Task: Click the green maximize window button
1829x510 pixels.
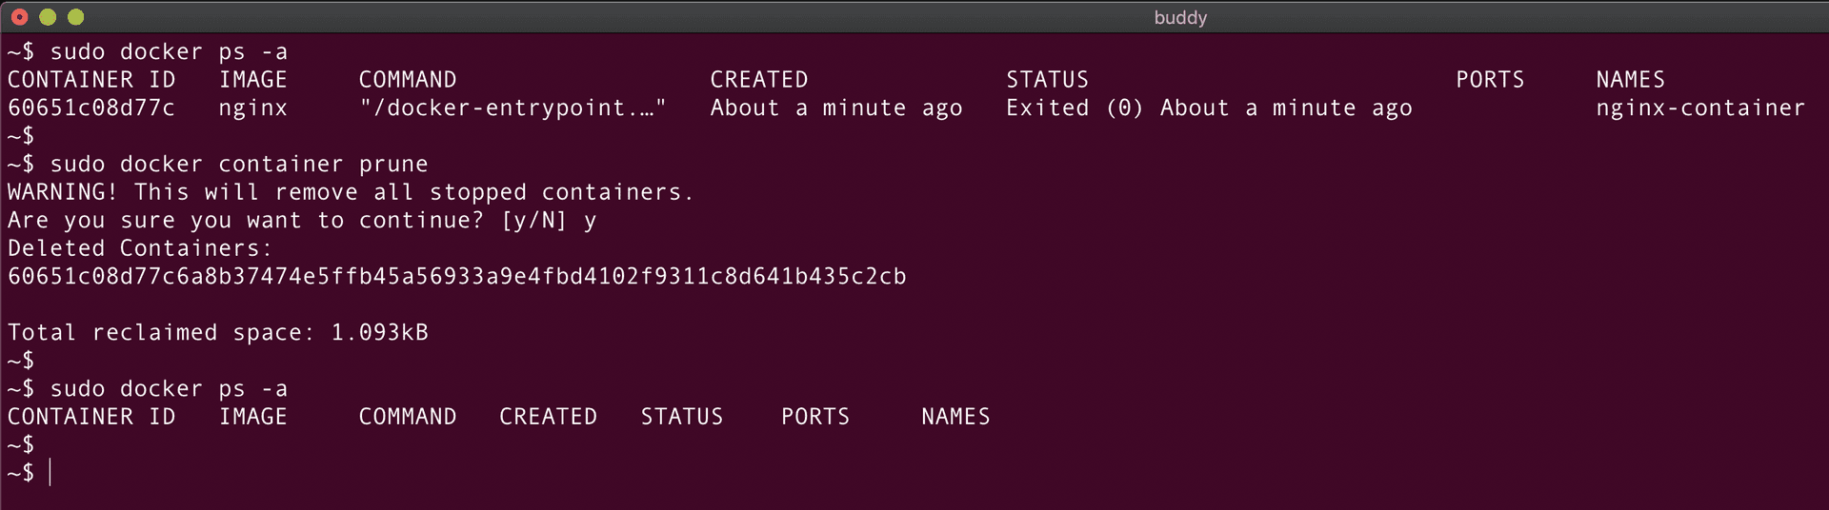Action: point(76,17)
